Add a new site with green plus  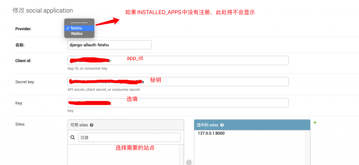coord(315,123)
